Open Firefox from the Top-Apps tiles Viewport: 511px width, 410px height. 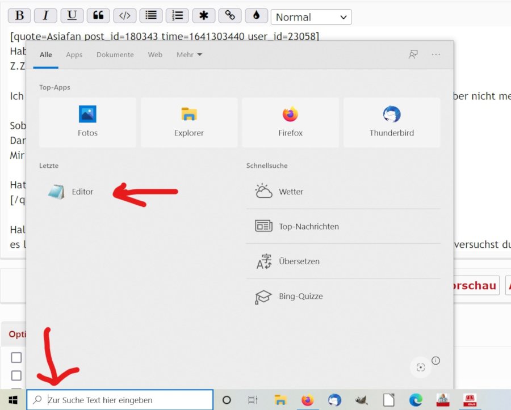pos(290,122)
